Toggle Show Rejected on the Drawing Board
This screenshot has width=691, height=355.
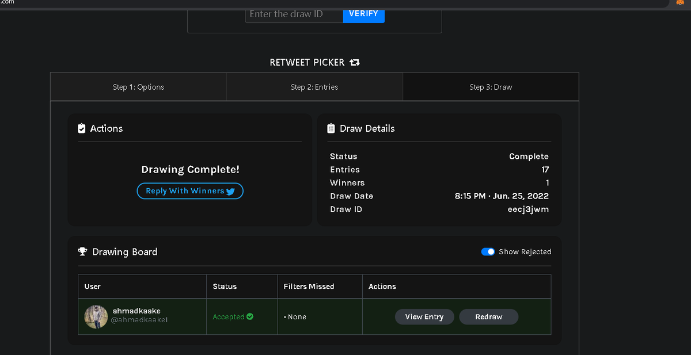[488, 251]
